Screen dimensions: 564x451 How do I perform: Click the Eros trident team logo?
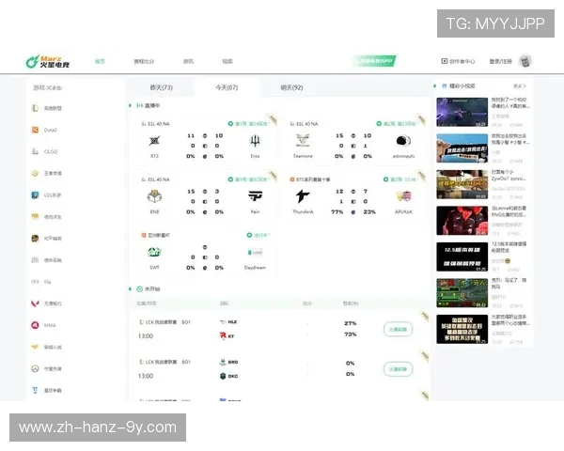point(255,141)
